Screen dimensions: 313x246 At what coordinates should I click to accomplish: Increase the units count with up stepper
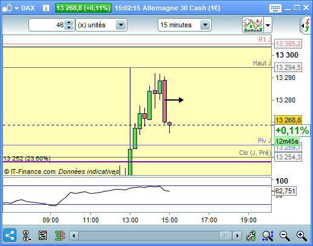tap(69, 22)
